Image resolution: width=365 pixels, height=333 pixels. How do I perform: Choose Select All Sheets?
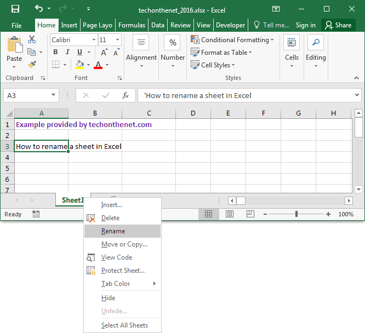122,325
